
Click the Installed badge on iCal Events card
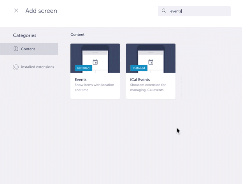(139, 68)
